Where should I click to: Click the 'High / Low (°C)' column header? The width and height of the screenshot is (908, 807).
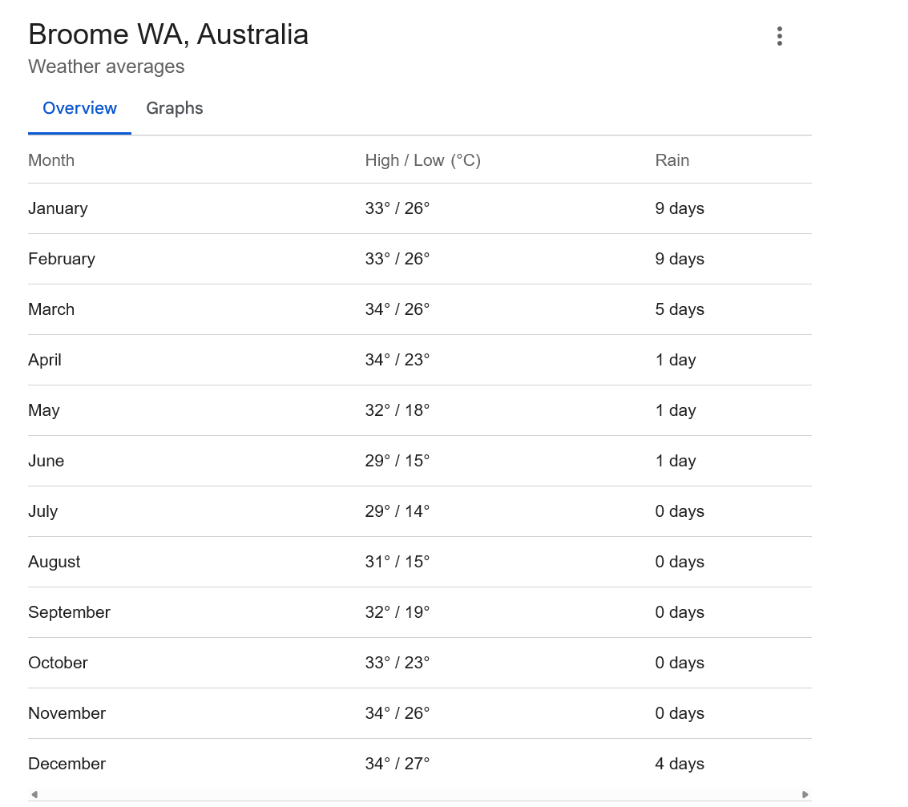[x=422, y=160]
